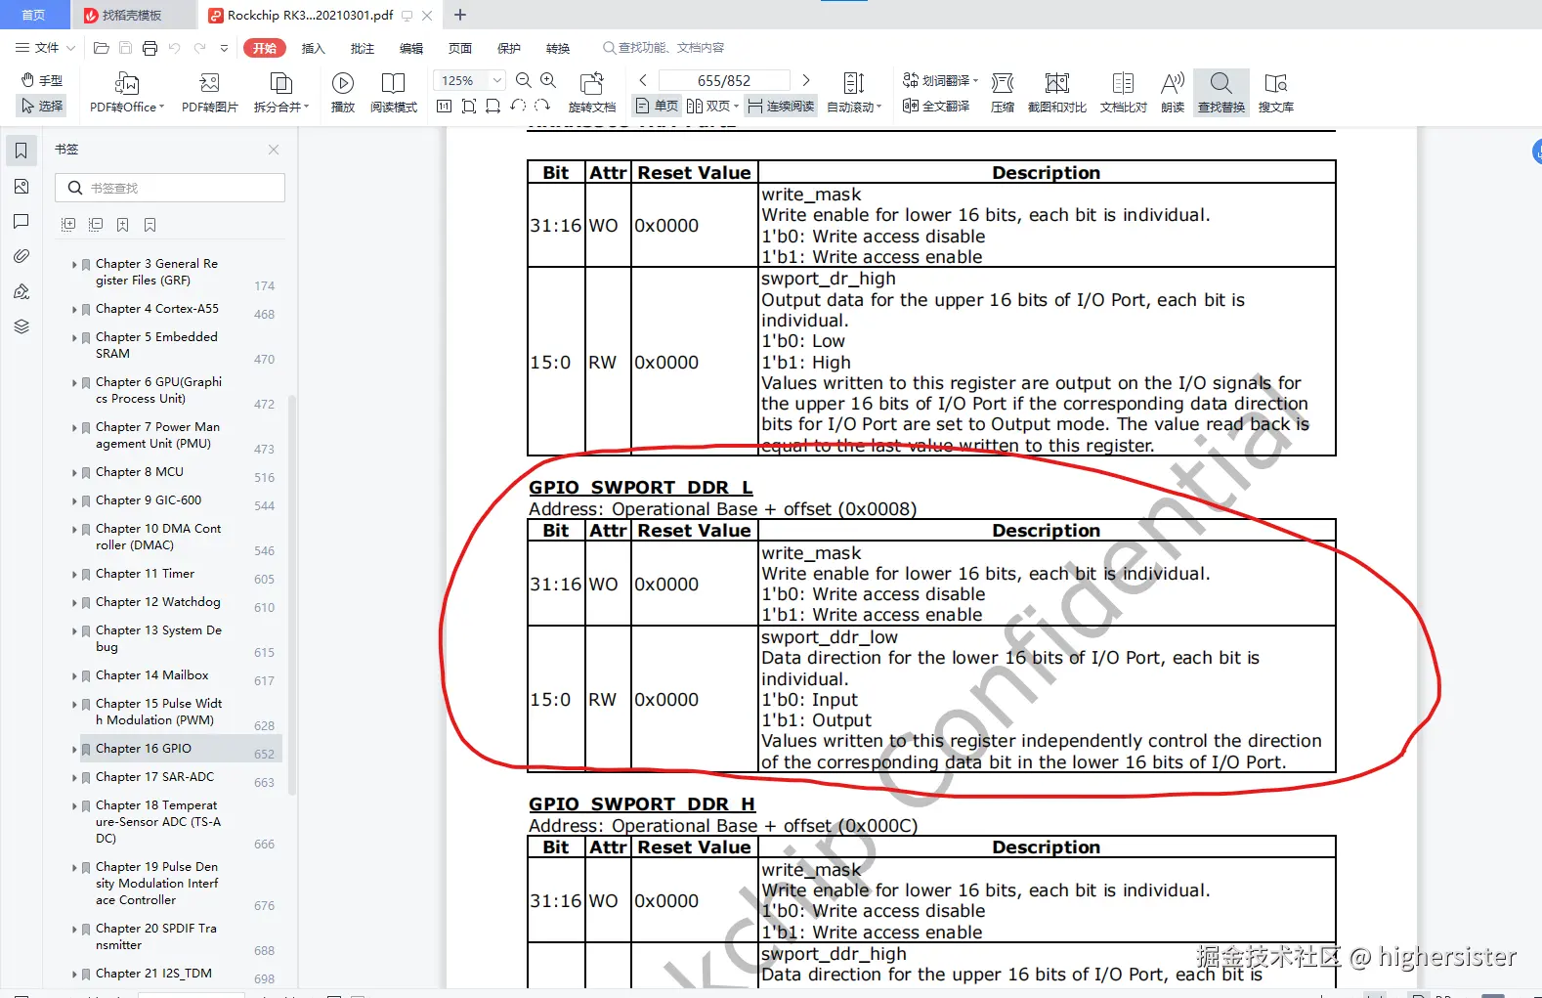The height and width of the screenshot is (998, 1542).
Task: Select the 手型 hand tool
Action: [42, 80]
